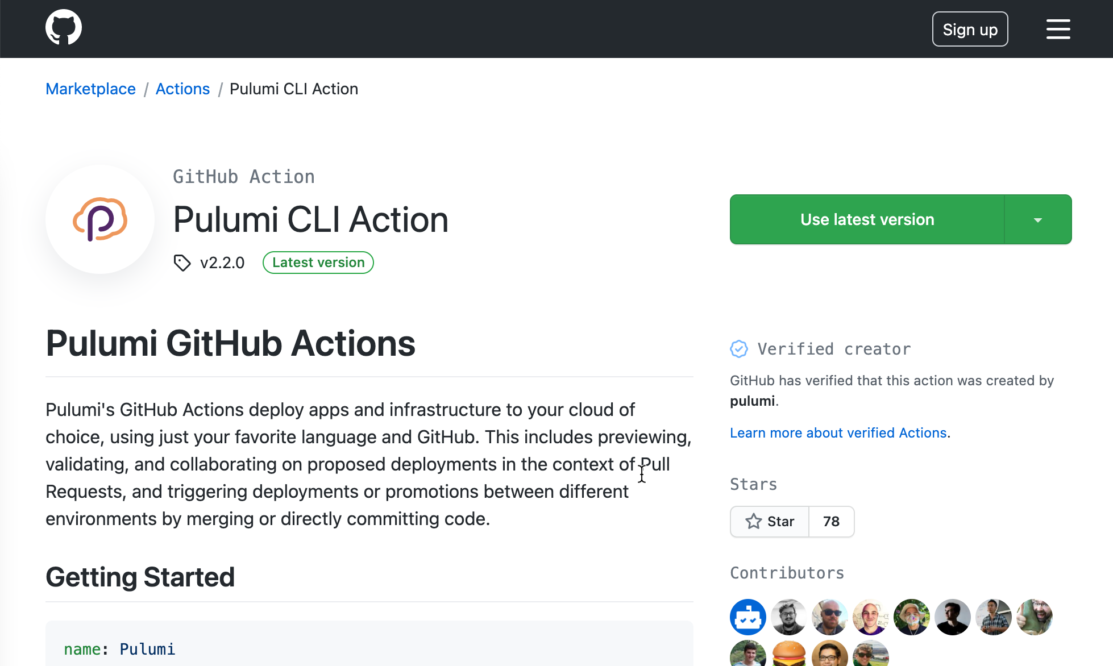Click the Verified creator badge icon
1113x666 pixels.
pos(737,349)
